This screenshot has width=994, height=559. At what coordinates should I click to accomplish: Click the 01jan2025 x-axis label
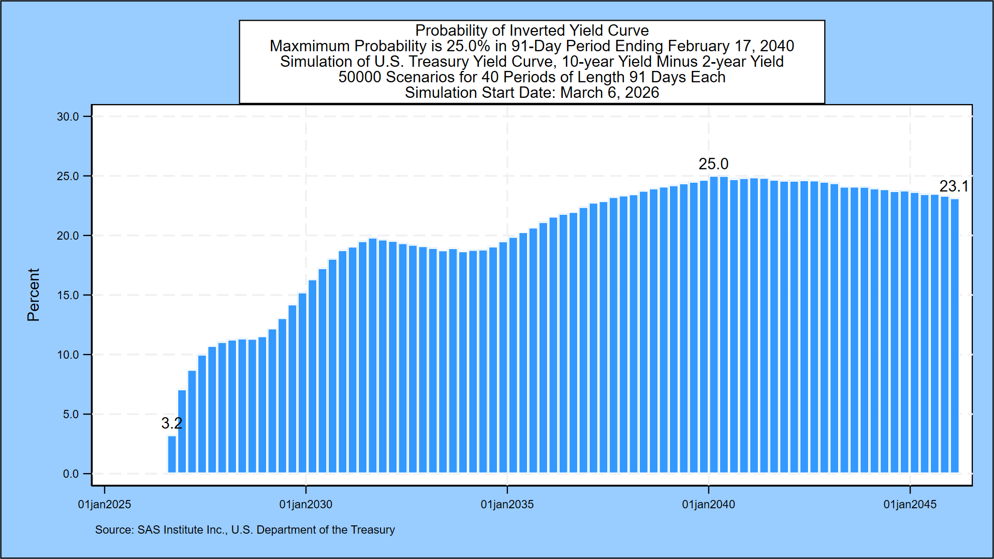pyautogui.click(x=105, y=505)
